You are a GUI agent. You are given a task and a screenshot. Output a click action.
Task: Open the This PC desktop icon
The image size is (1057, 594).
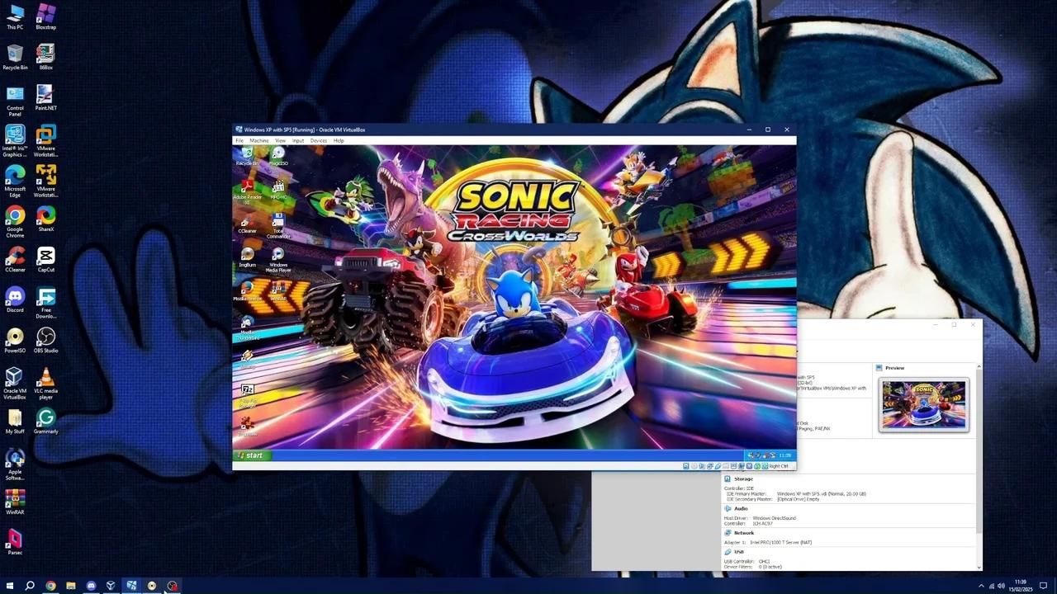click(15, 17)
